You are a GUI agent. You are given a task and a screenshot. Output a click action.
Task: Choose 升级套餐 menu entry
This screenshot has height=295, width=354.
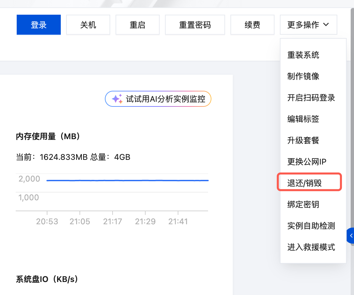coord(303,140)
